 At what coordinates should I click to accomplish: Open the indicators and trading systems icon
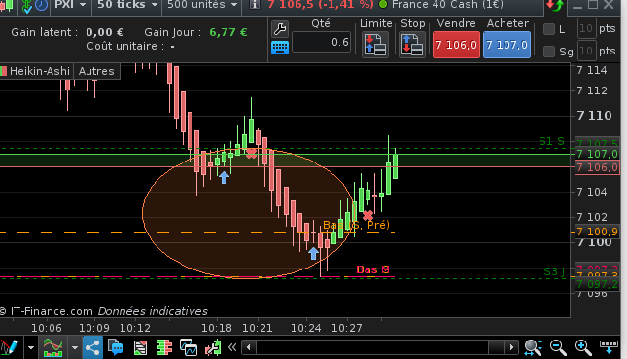(52, 347)
